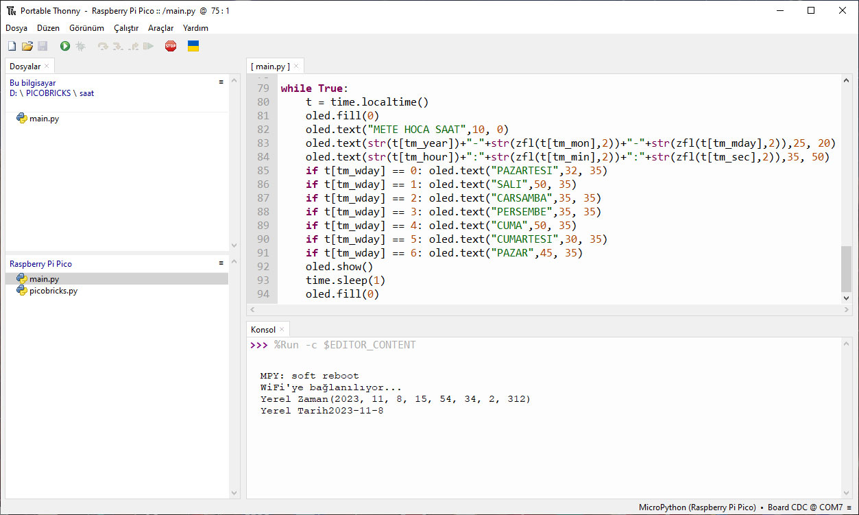Viewport: 859px width, 515px height.
Task: Select main.py in local computer files
Action: click(44, 119)
